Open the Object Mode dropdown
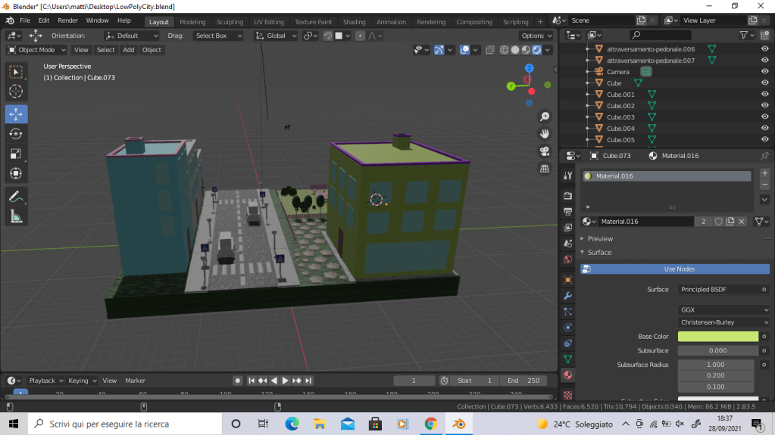The width and height of the screenshot is (775, 435). click(37, 50)
